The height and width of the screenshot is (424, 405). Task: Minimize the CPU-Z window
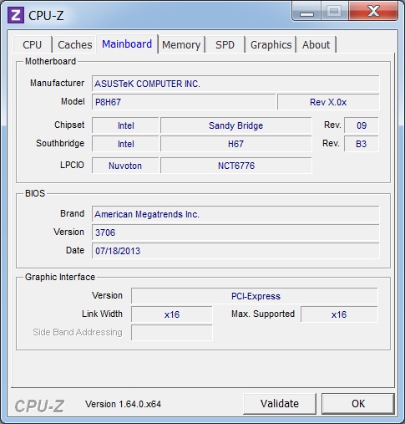coord(306,12)
